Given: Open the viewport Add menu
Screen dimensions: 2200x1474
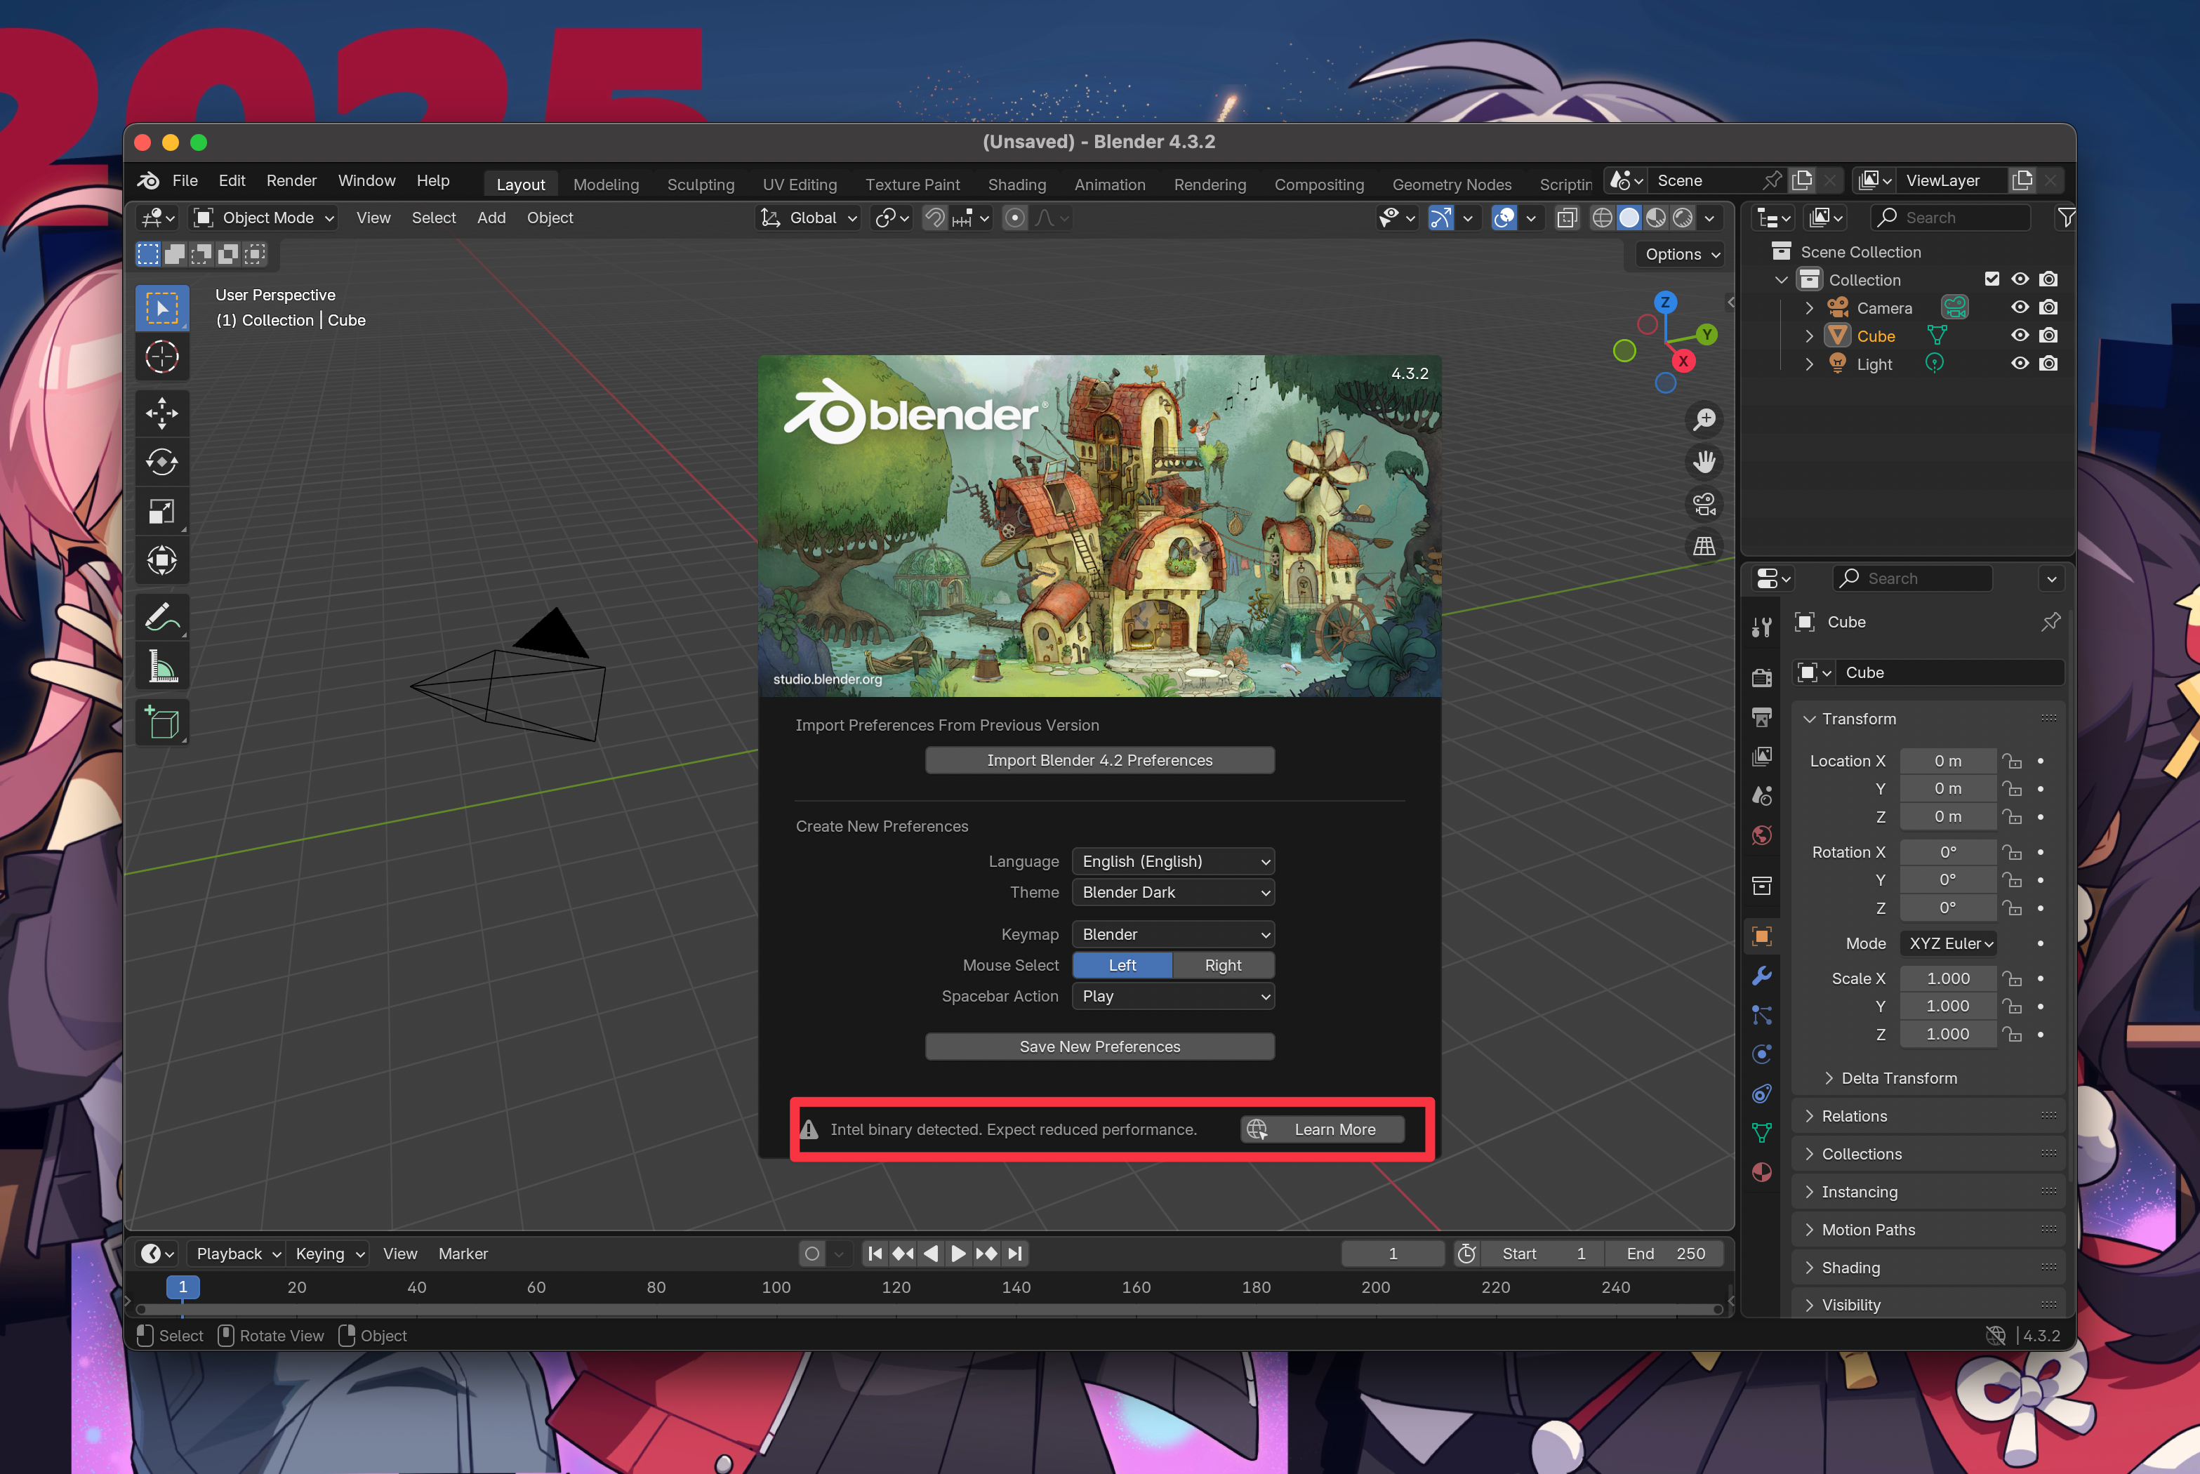Looking at the screenshot, I should tap(491, 218).
